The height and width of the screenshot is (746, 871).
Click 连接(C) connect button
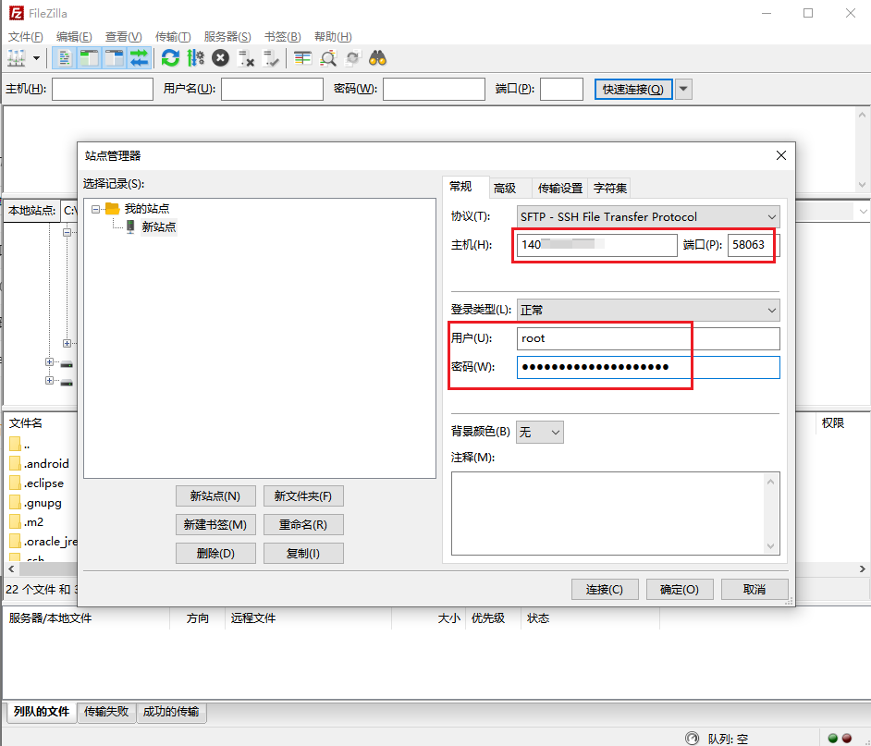tap(605, 590)
